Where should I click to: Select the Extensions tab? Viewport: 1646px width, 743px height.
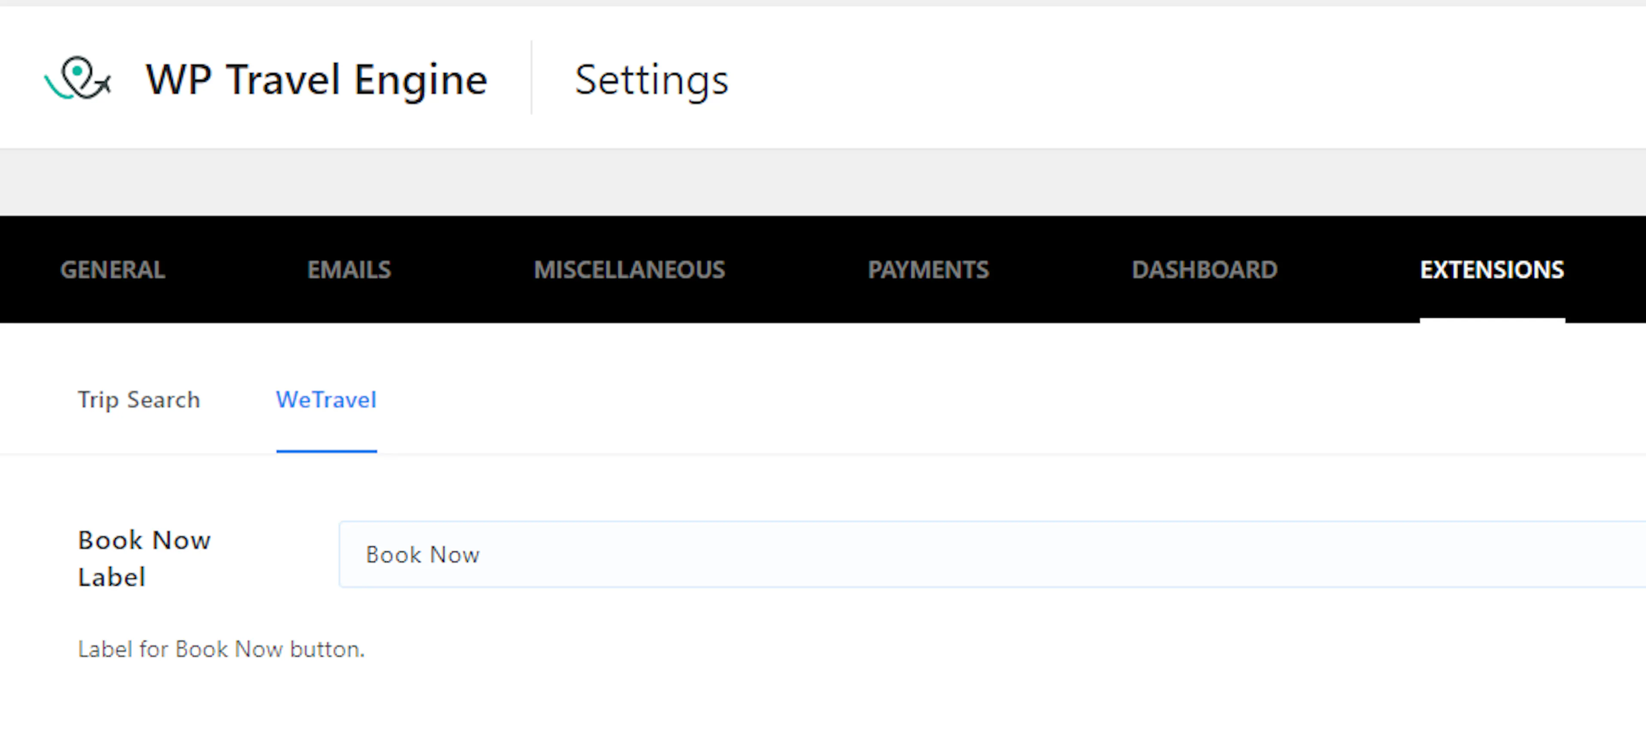click(1492, 270)
